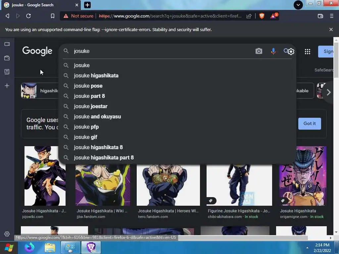Open reading list icon in the sidebar
Image resolution: width=339 pixels, height=254 pixels.
coord(7,72)
